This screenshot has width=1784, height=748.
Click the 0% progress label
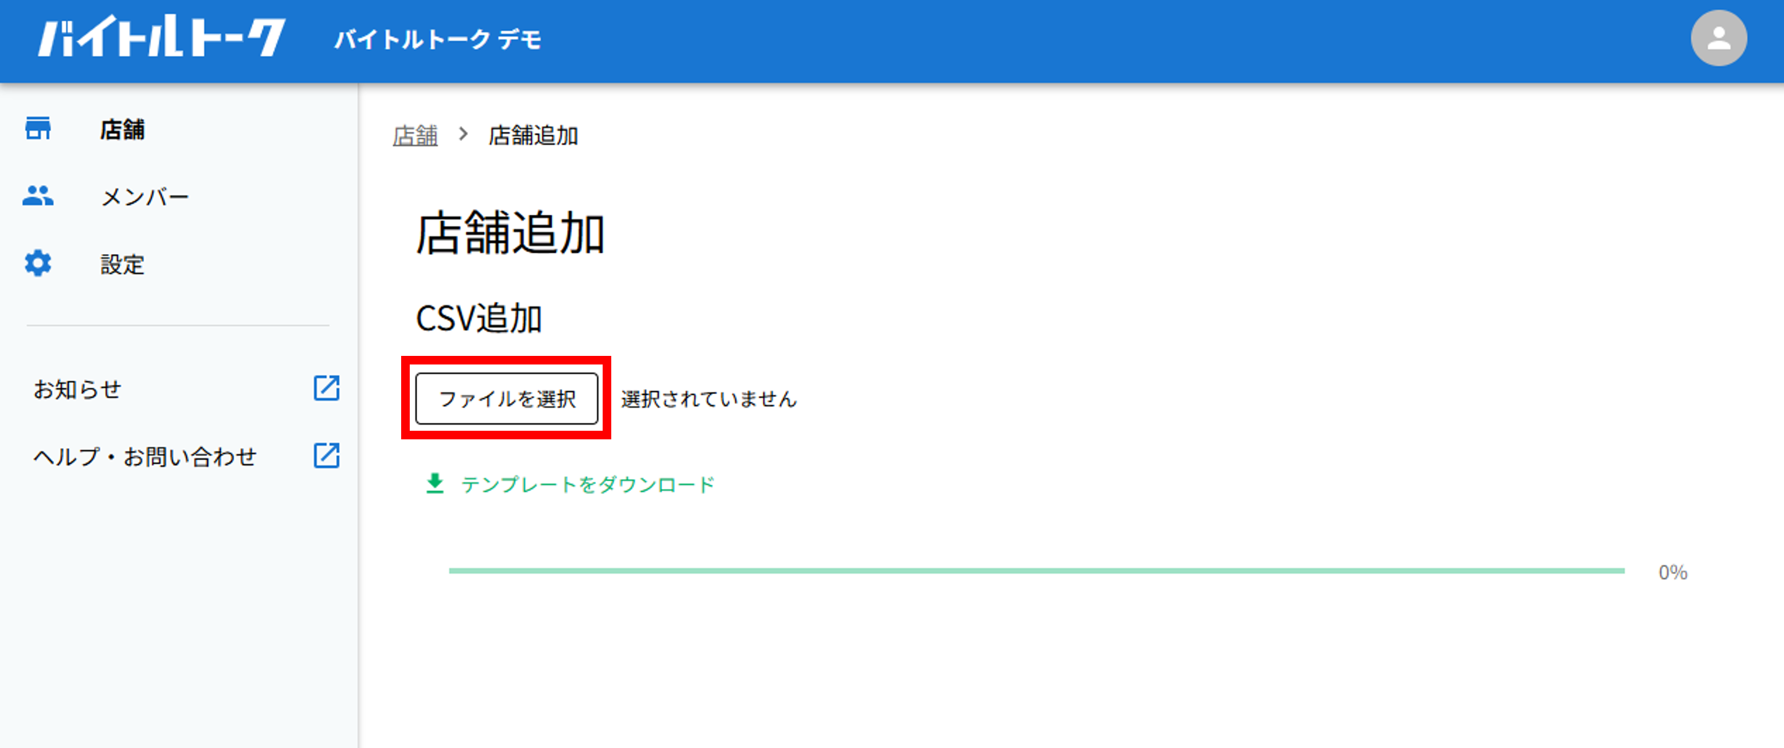coord(1672,573)
